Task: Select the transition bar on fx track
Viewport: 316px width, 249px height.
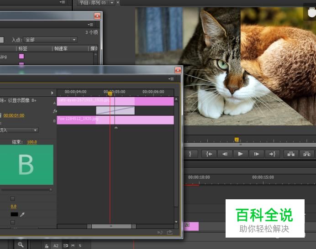Action: 115,110
